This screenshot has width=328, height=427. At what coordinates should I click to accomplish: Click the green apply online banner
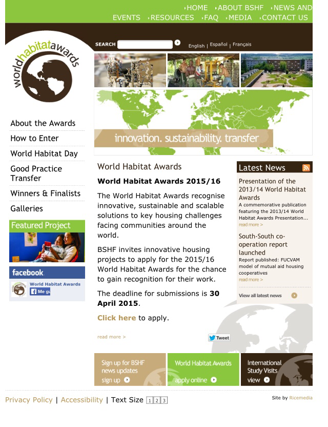point(203,370)
